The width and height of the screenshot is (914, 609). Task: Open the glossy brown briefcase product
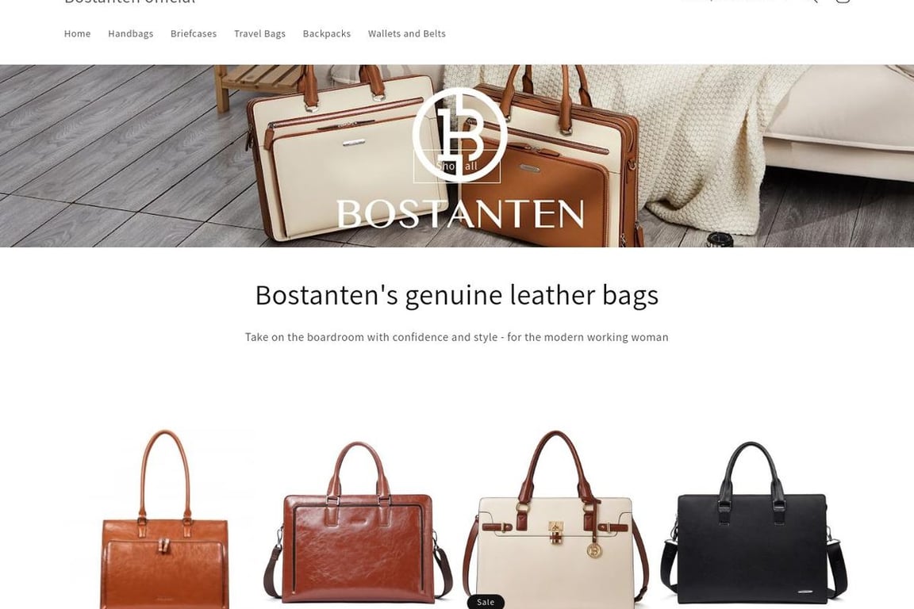(358, 523)
